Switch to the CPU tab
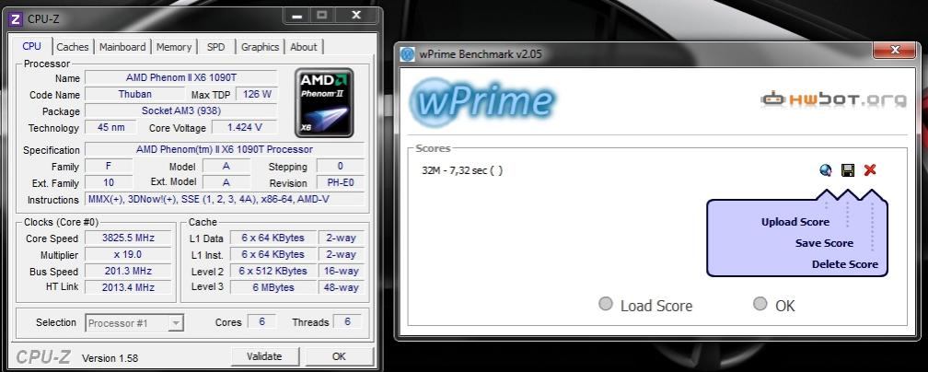Image resolution: width=928 pixels, height=372 pixels. 32,46
